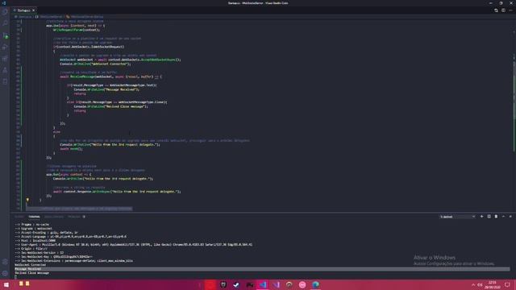The image size is (516, 290).
Task: Open the terminal selector dropdown showing dotnet
Action: 457,217
